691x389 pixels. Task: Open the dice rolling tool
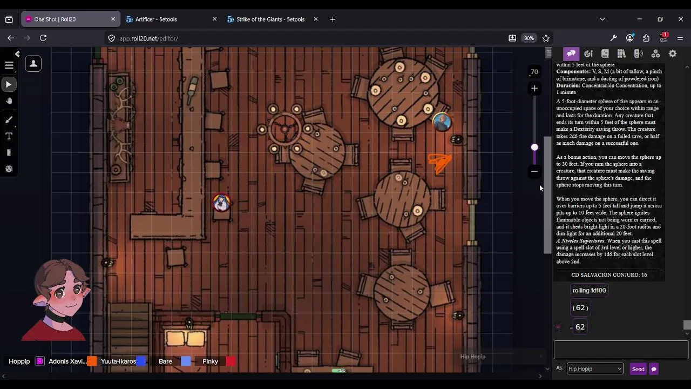(x=9, y=169)
